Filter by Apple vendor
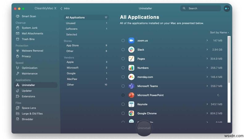 click(x=86, y=62)
